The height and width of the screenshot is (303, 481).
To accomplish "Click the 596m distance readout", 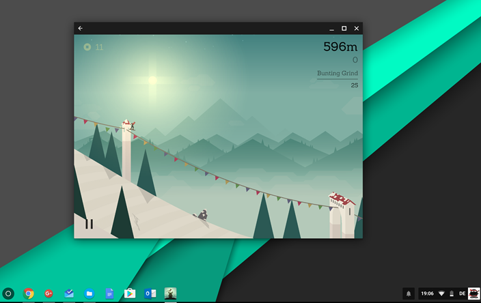I will click(340, 46).
